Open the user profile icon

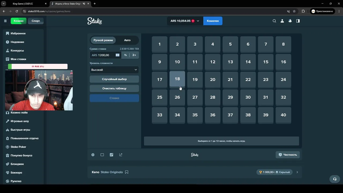(x=282, y=21)
